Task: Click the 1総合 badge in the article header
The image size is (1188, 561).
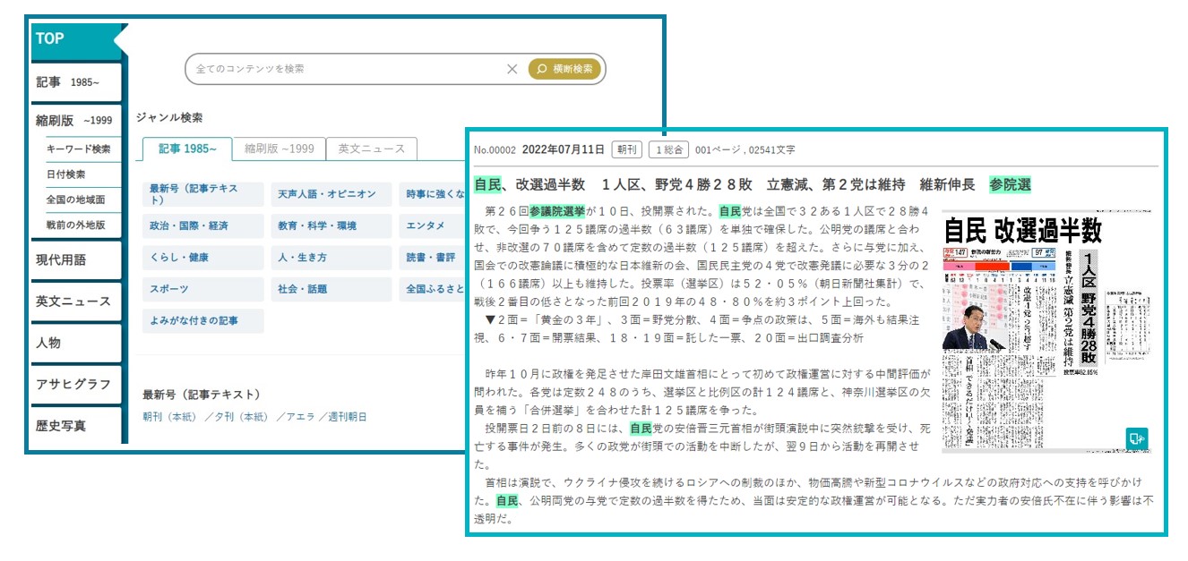Action: (x=667, y=149)
